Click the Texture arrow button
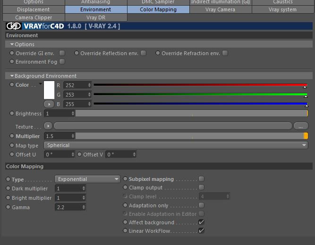This screenshot has width=315, height=245. pyautogui.click(x=48, y=126)
